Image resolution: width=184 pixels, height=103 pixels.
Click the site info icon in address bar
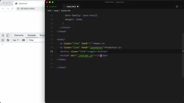coord(18,9)
